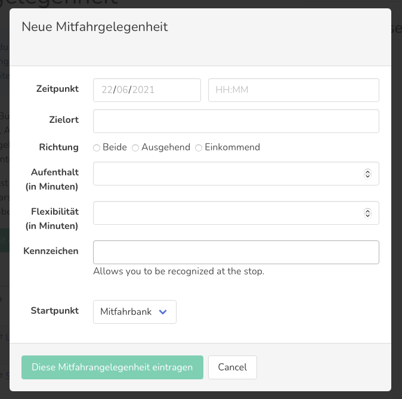Choose the Ausgehend direction option
Image resolution: width=402 pixels, height=399 pixels.
coord(135,147)
